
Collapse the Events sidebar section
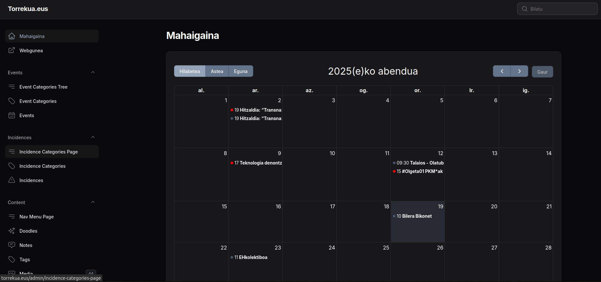[x=93, y=72]
